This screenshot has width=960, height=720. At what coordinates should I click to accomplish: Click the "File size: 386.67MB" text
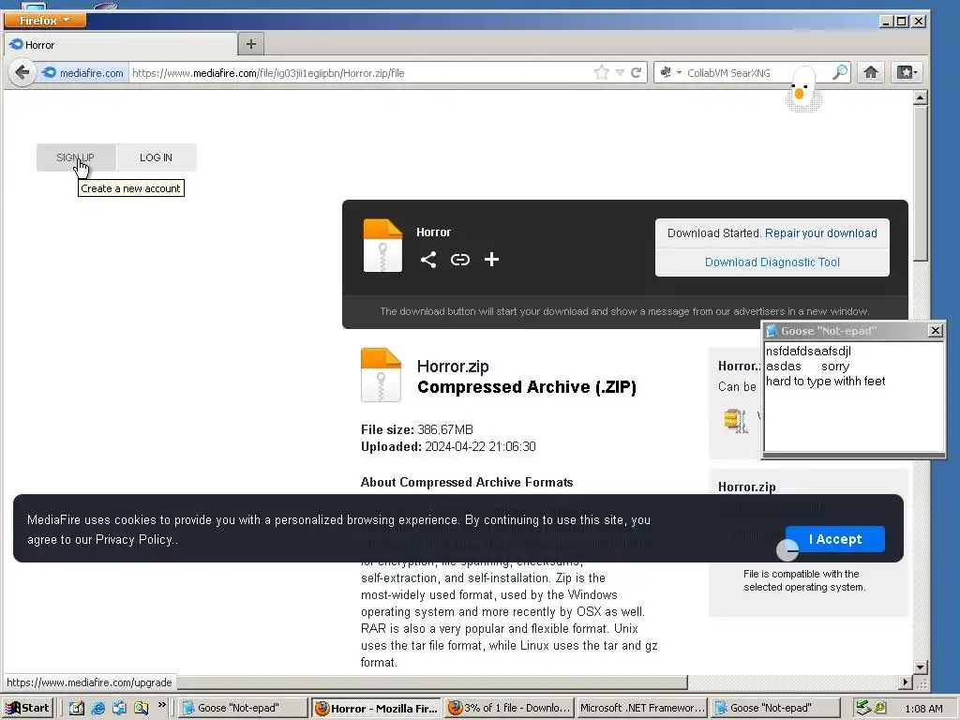417,429
